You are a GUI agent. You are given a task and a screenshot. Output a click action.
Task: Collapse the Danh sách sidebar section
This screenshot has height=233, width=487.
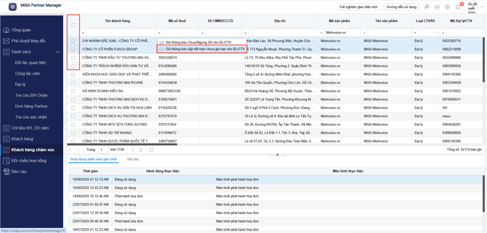tap(58, 52)
